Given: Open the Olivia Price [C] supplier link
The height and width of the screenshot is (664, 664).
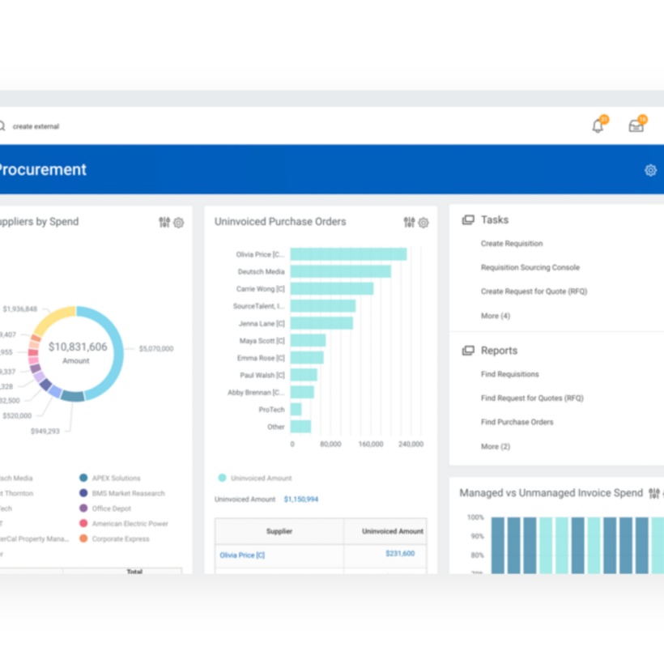Looking at the screenshot, I should click(242, 555).
